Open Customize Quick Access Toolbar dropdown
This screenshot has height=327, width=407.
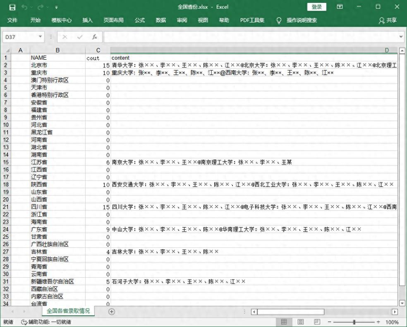click(x=56, y=7)
